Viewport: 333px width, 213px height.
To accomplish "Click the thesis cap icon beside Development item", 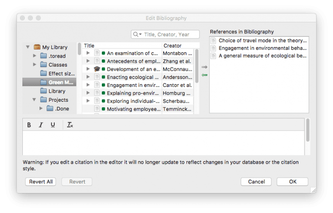I will [97, 69].
